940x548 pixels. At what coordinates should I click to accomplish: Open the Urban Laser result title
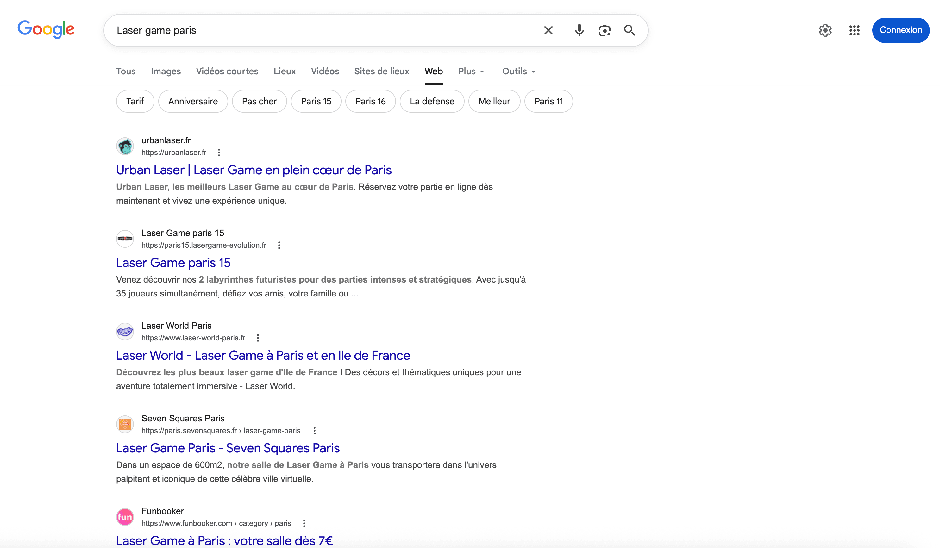pyautogui.click(x=254, y=170)
